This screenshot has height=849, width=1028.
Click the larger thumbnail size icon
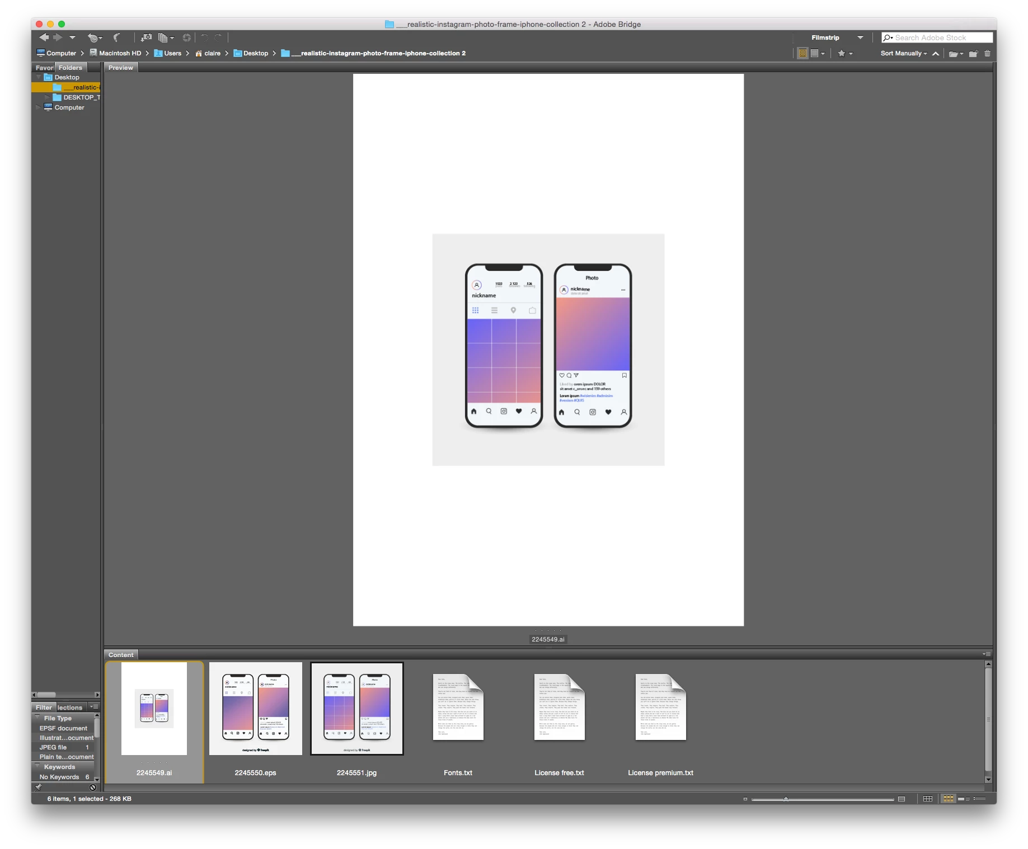click(x=901, y=799)
